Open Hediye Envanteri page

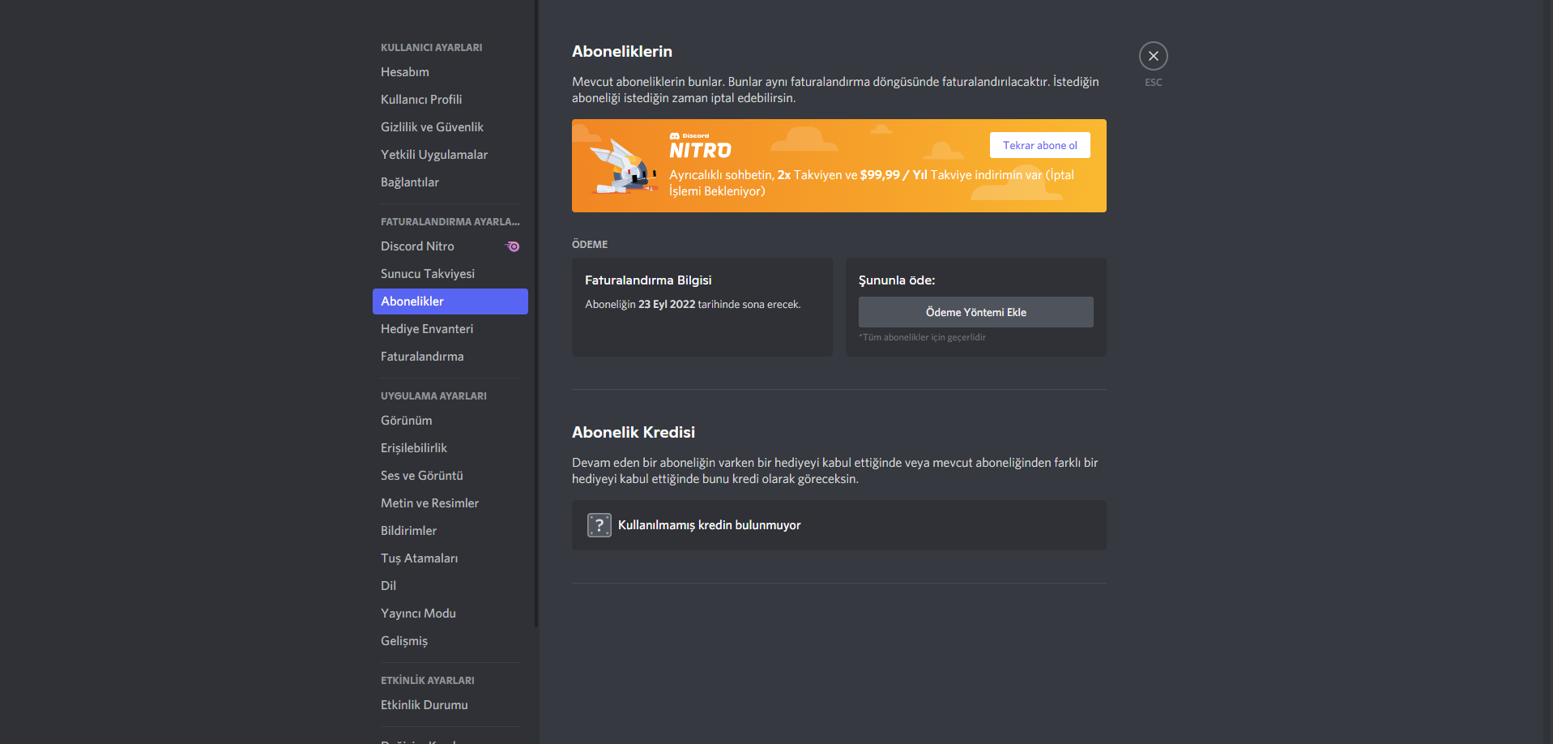pyautogui.click(x=450, y=329)
